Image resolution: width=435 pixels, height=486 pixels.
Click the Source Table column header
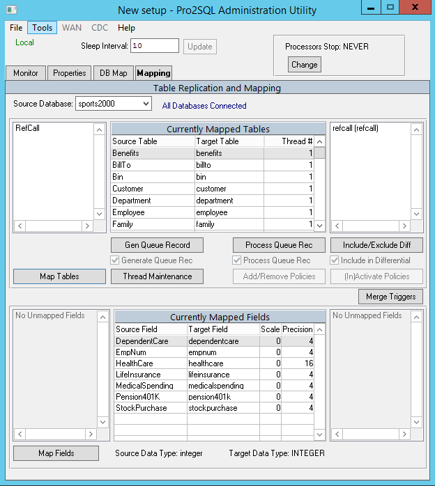(153, 141)
